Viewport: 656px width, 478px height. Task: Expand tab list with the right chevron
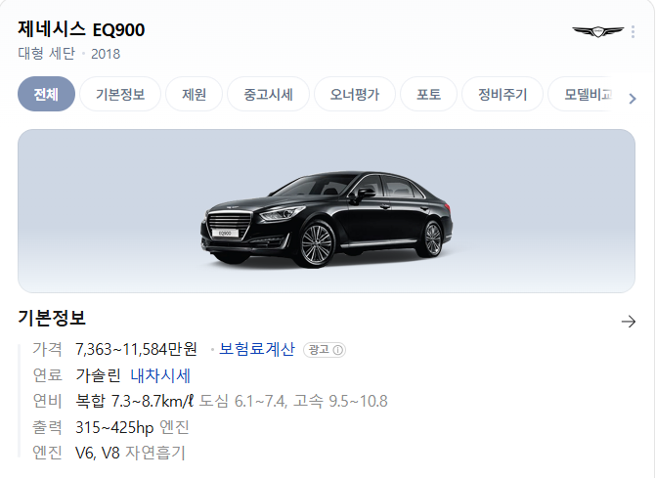(x=633, y=99)
